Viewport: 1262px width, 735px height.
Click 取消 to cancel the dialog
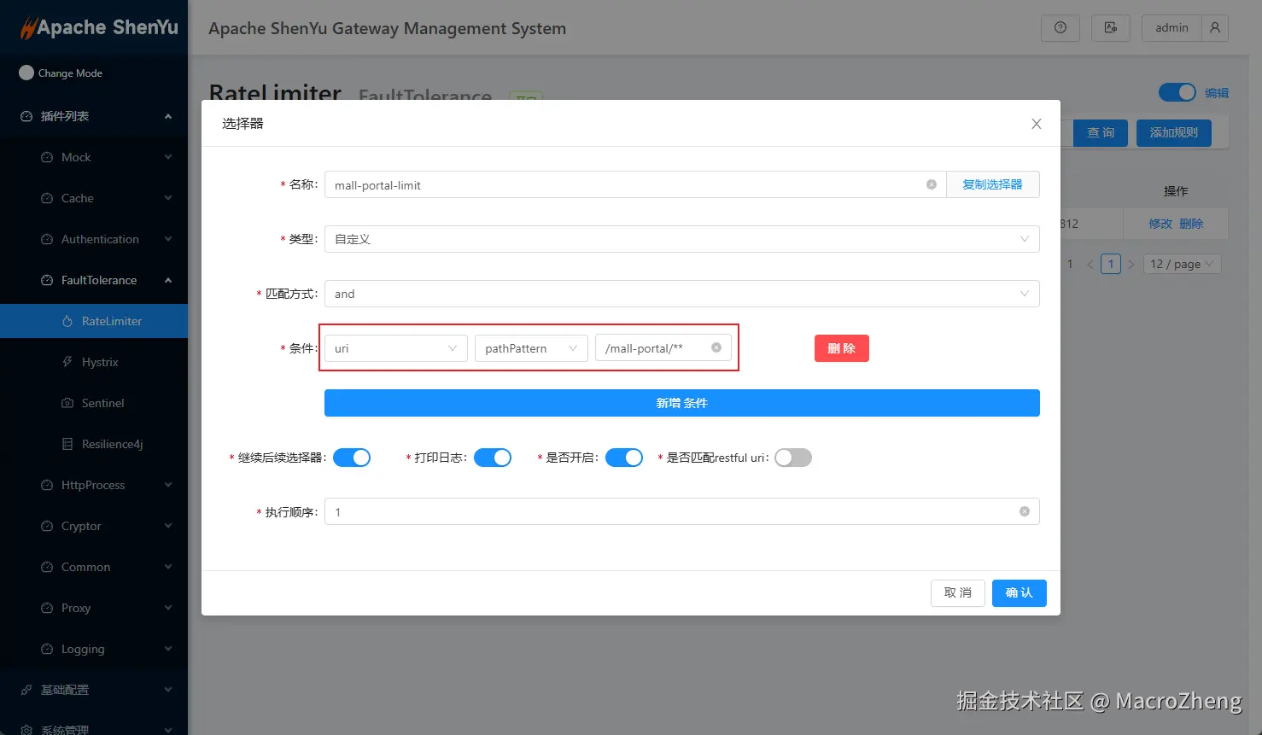958,592
